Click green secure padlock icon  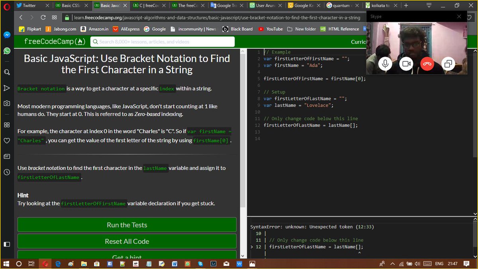coord(67,18)
